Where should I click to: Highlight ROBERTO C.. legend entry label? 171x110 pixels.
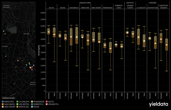coord(39,104)
